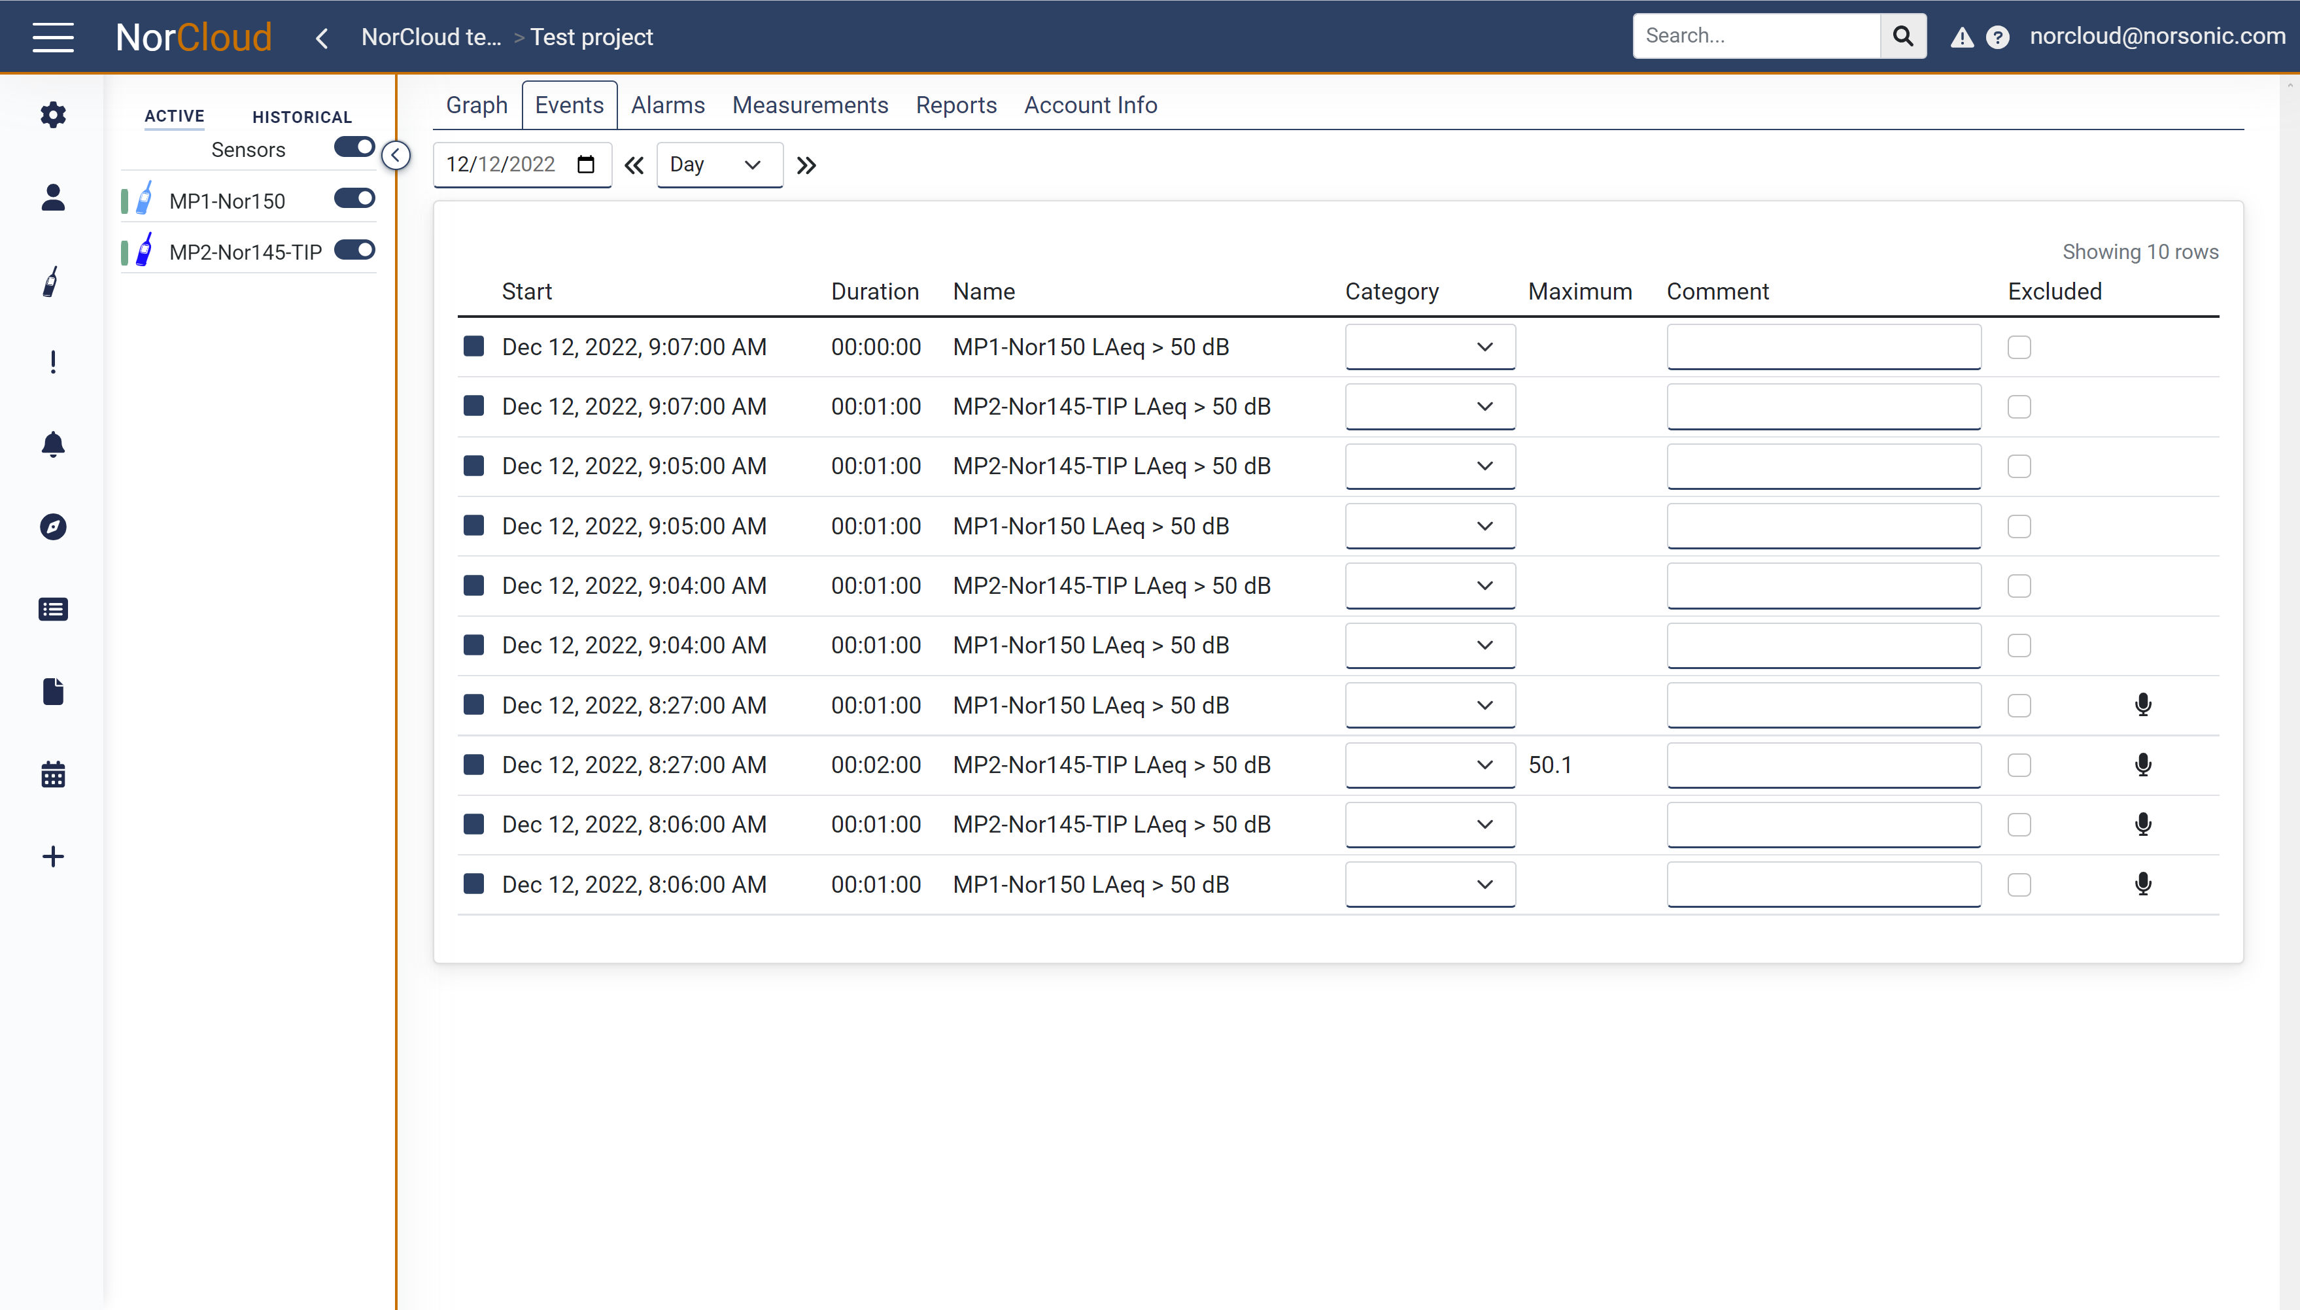Switch to the Graph tab
The width and height of the screenshot is (2300, 1310).
(x=477, y=105)
